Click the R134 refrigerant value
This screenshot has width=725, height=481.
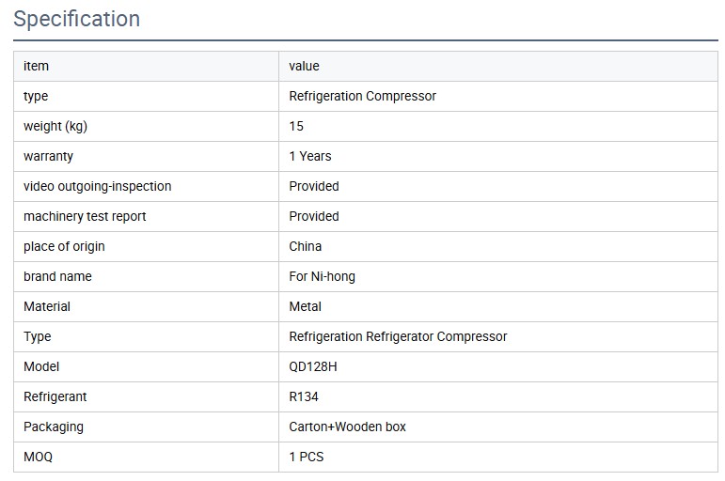pyautogui.click(x=304, y=396)
